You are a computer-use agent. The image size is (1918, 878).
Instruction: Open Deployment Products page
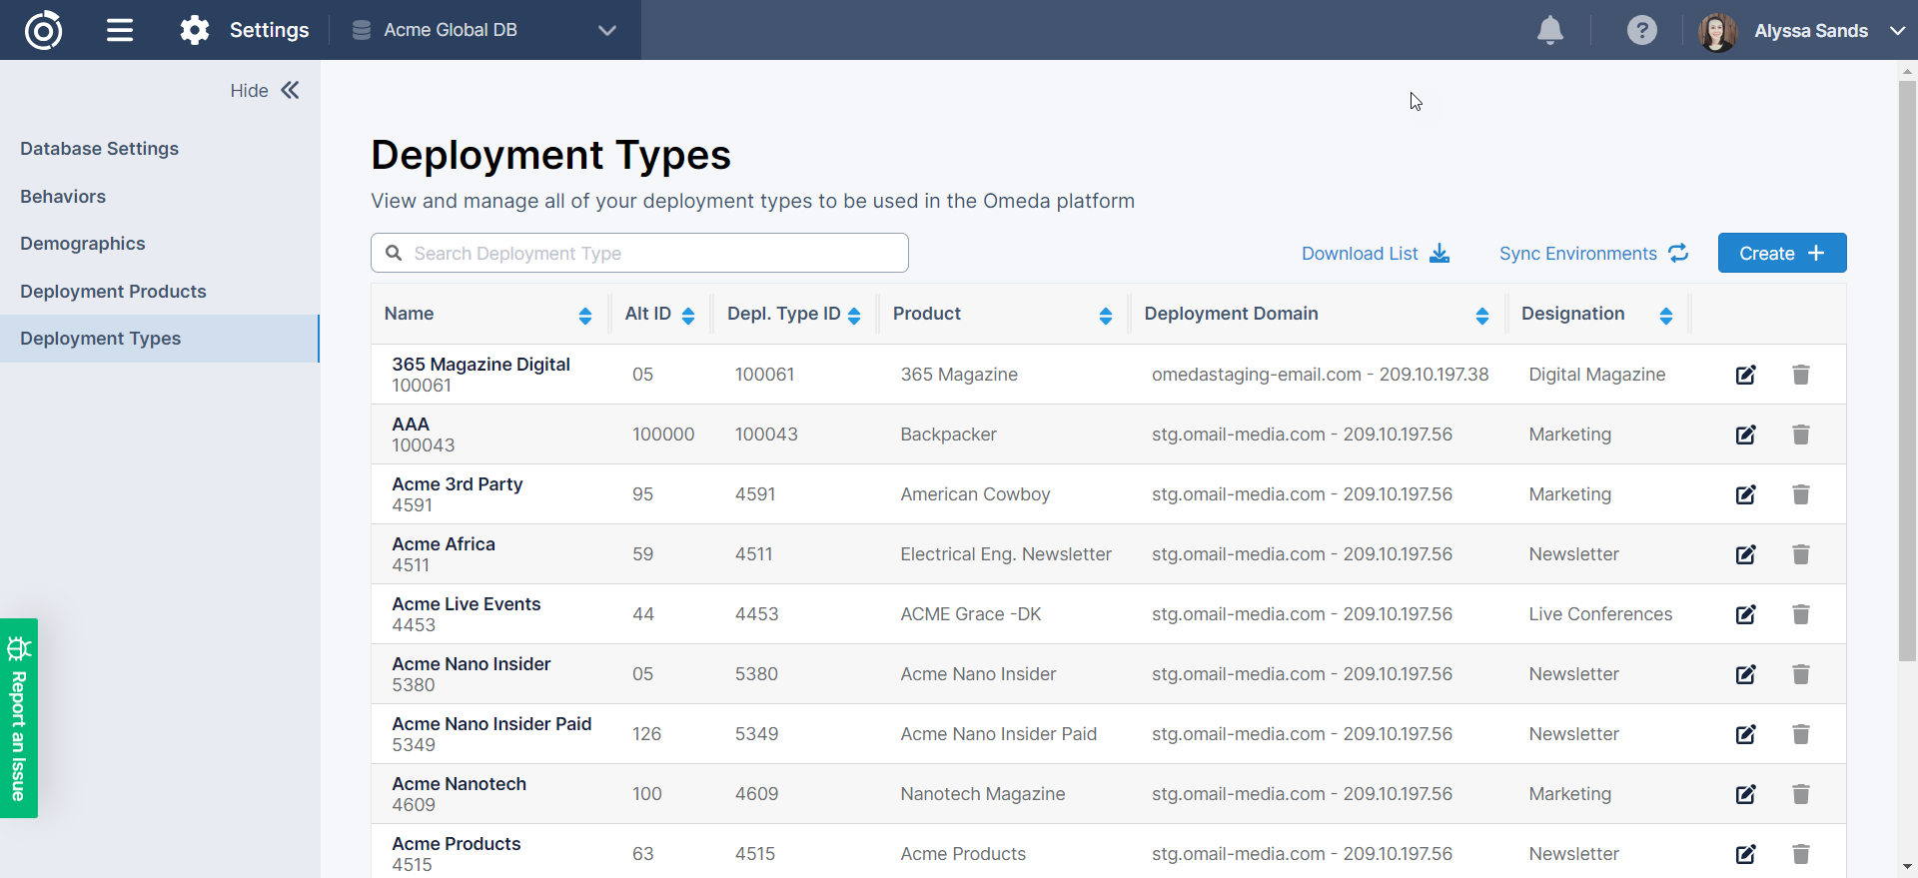113,292
